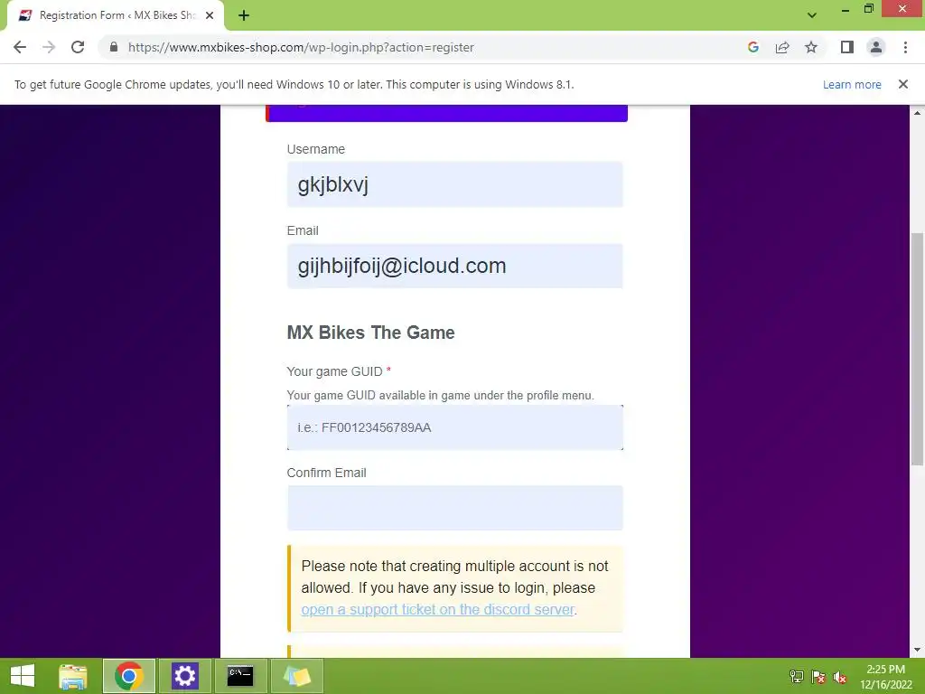
Task: Dismiss the Chrome update notification bar
Action: [x=903, y=84]
